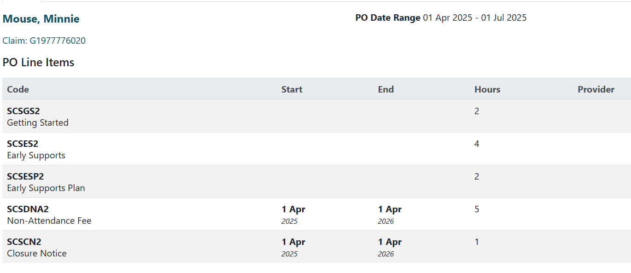Select the SCSESP2 Early Supports Plan row
Viewport: 631px width, 273px height.
316,181
